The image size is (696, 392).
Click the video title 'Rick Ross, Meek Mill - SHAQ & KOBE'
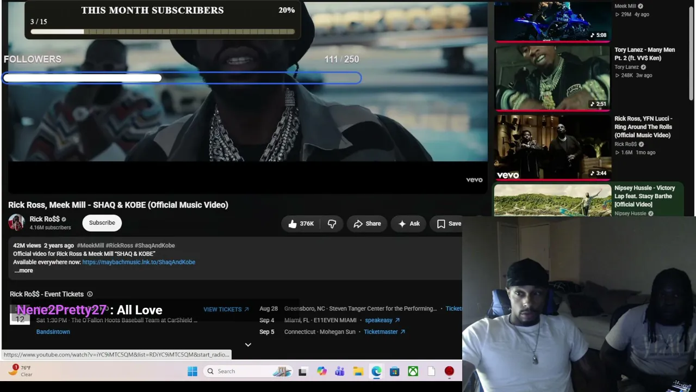pyautogui.click(x=118, y=205)
